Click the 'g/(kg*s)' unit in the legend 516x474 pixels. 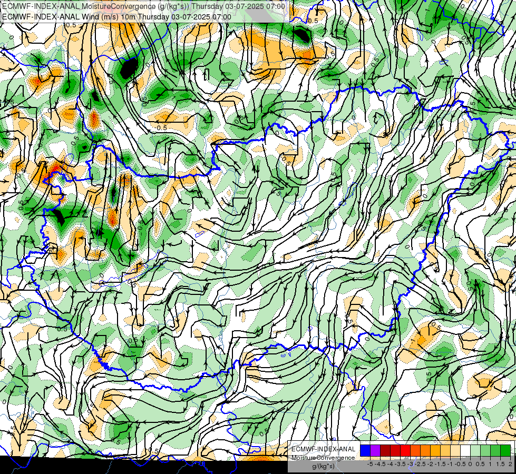click(323, 466)
